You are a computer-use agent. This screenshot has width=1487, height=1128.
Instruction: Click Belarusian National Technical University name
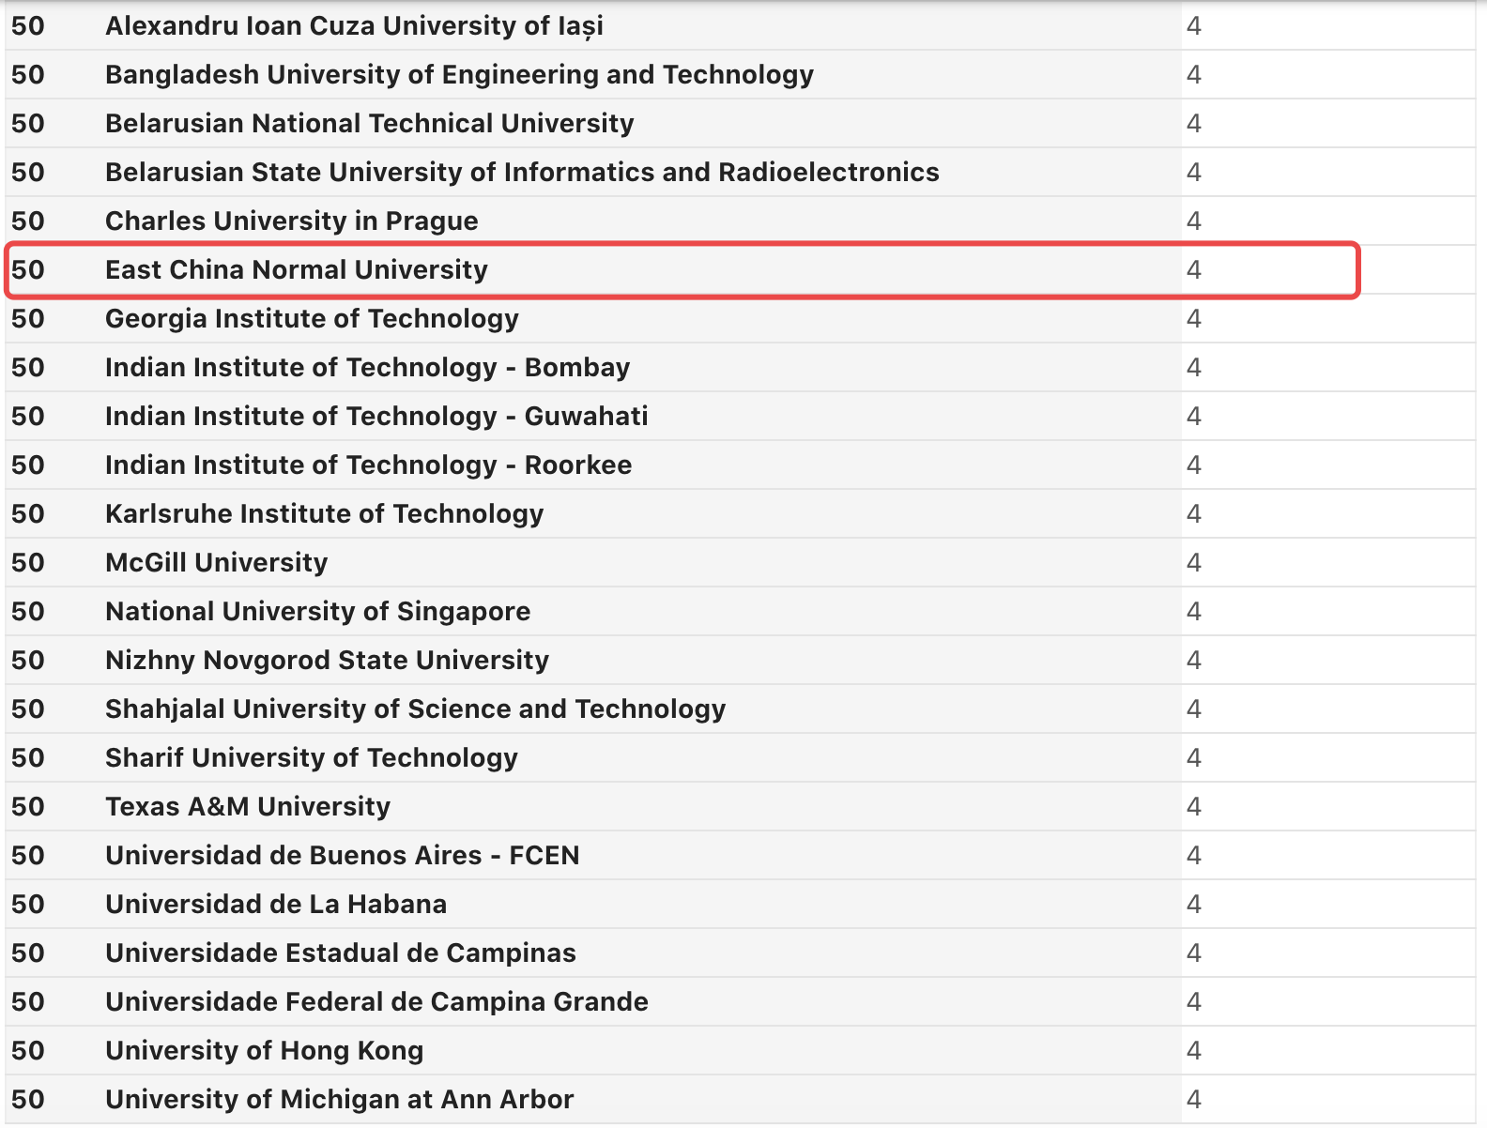click(369, 124)
